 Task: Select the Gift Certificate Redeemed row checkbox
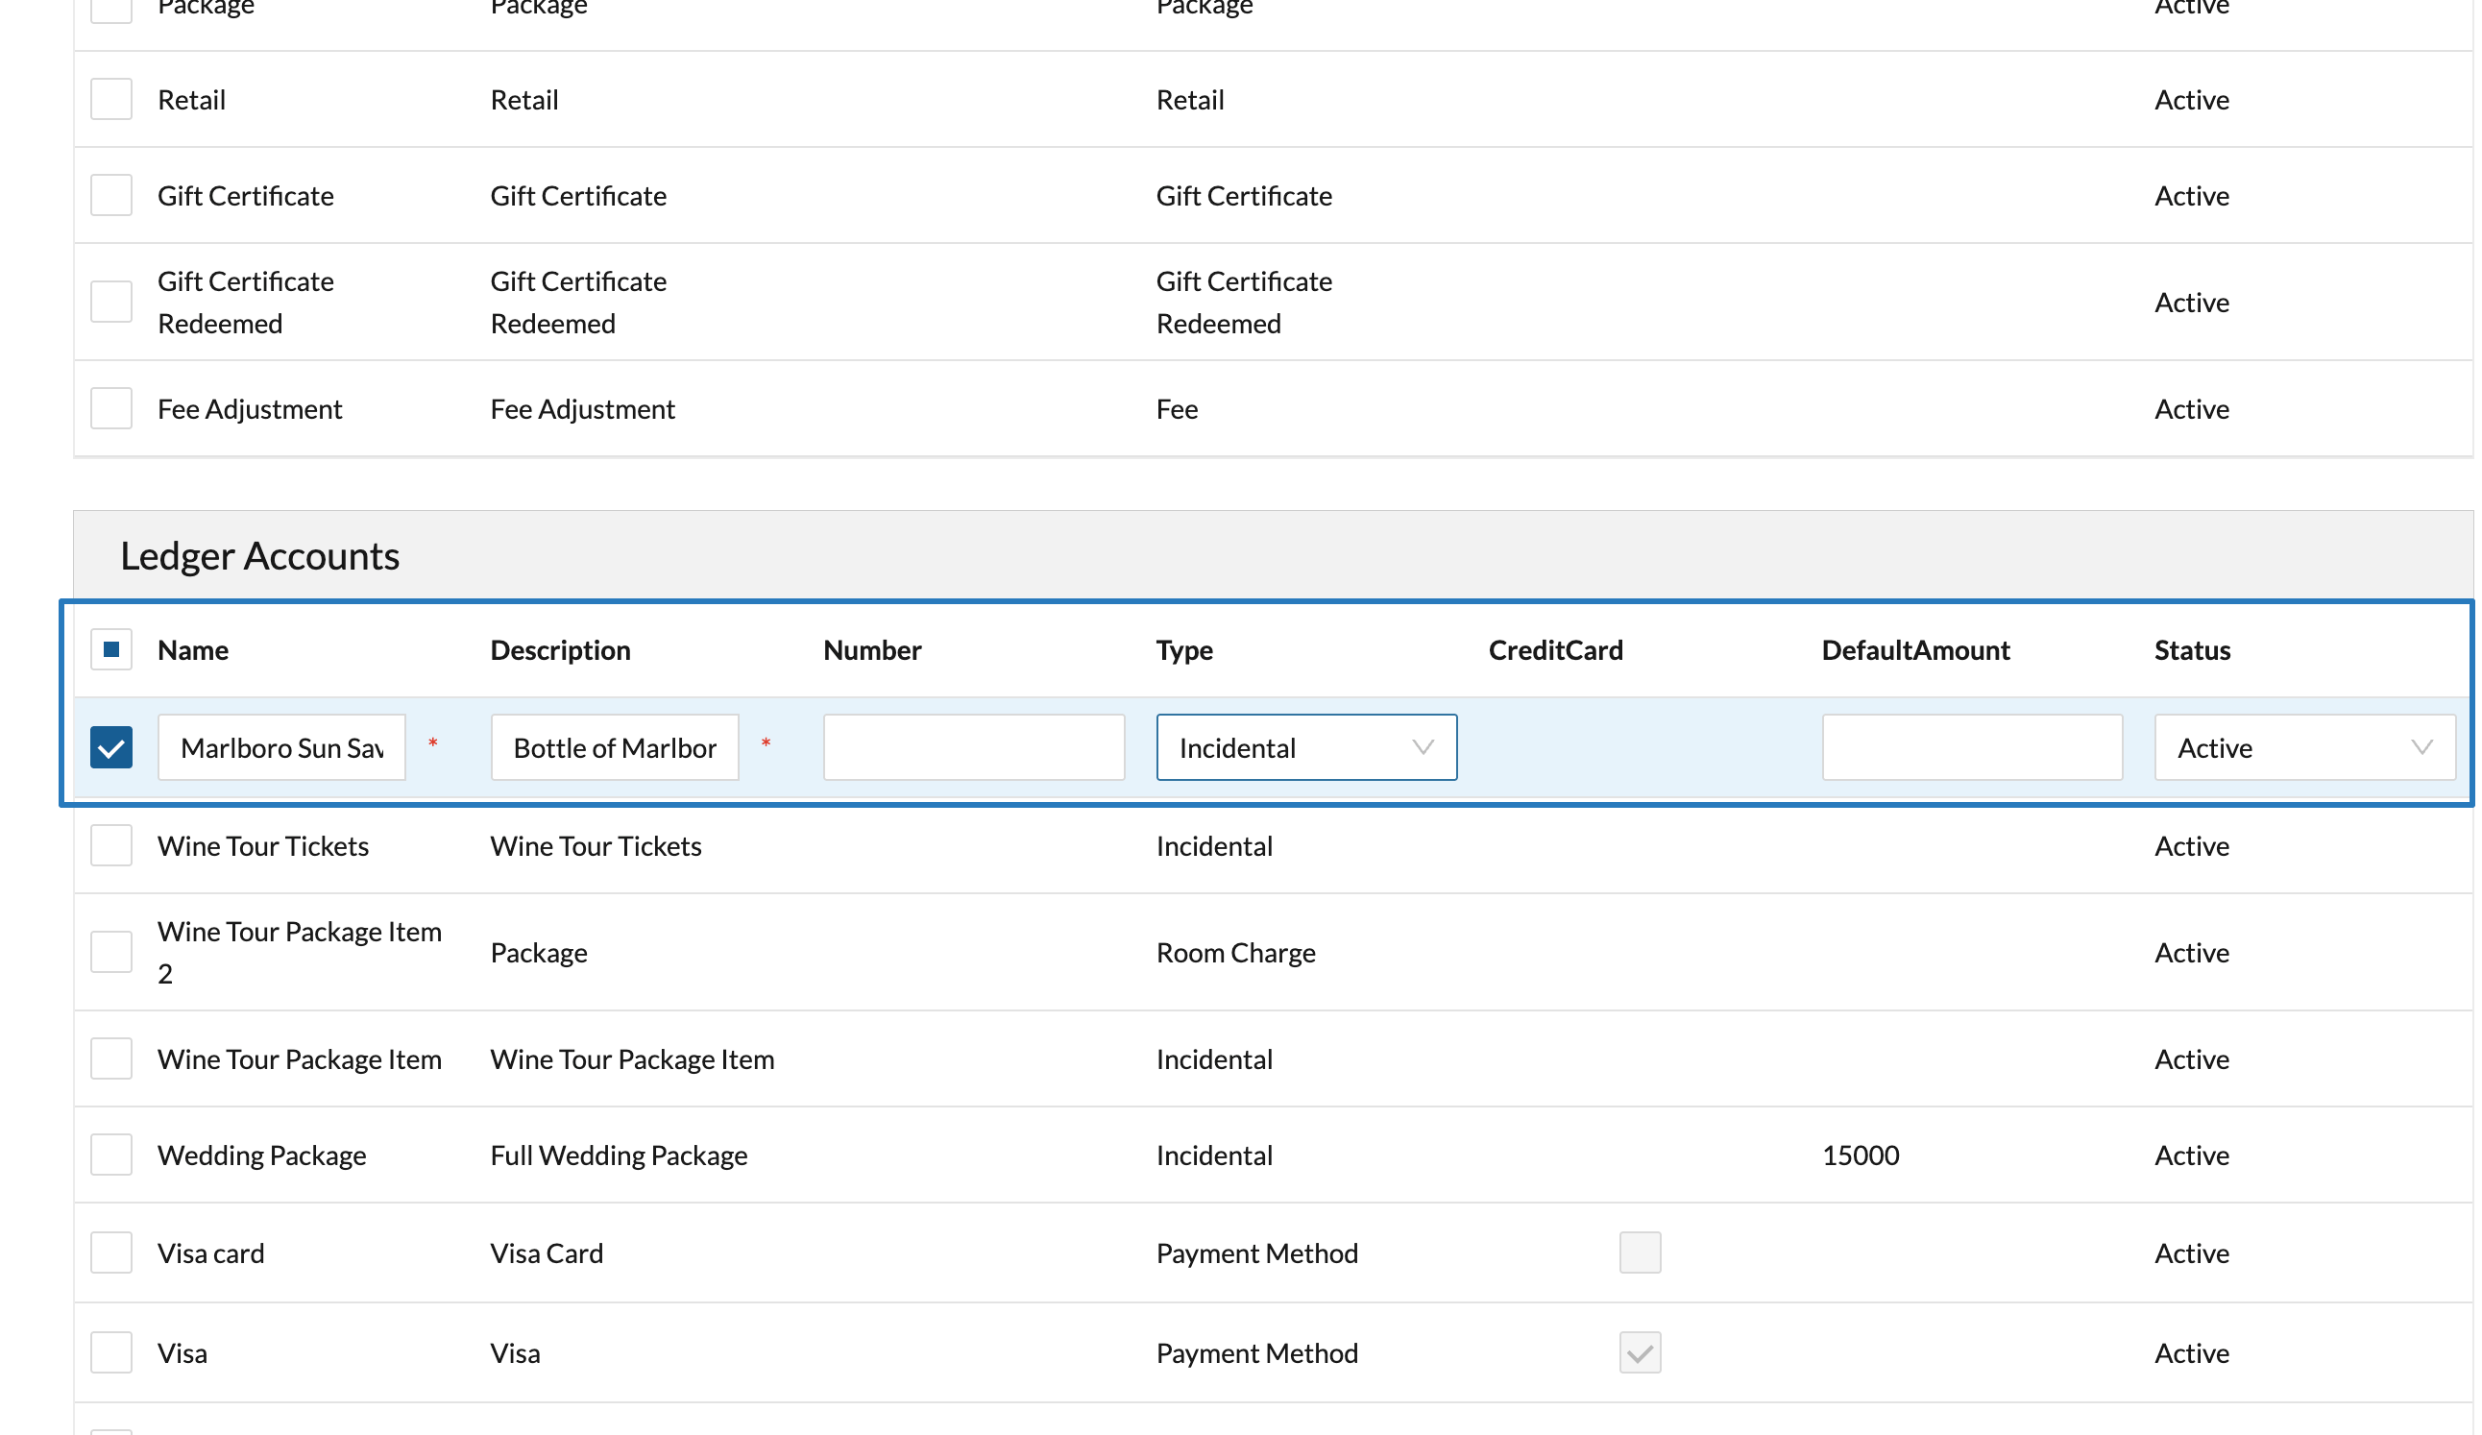(111, 303)
